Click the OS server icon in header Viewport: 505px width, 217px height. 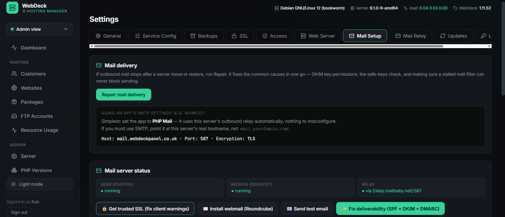(277, 8)
